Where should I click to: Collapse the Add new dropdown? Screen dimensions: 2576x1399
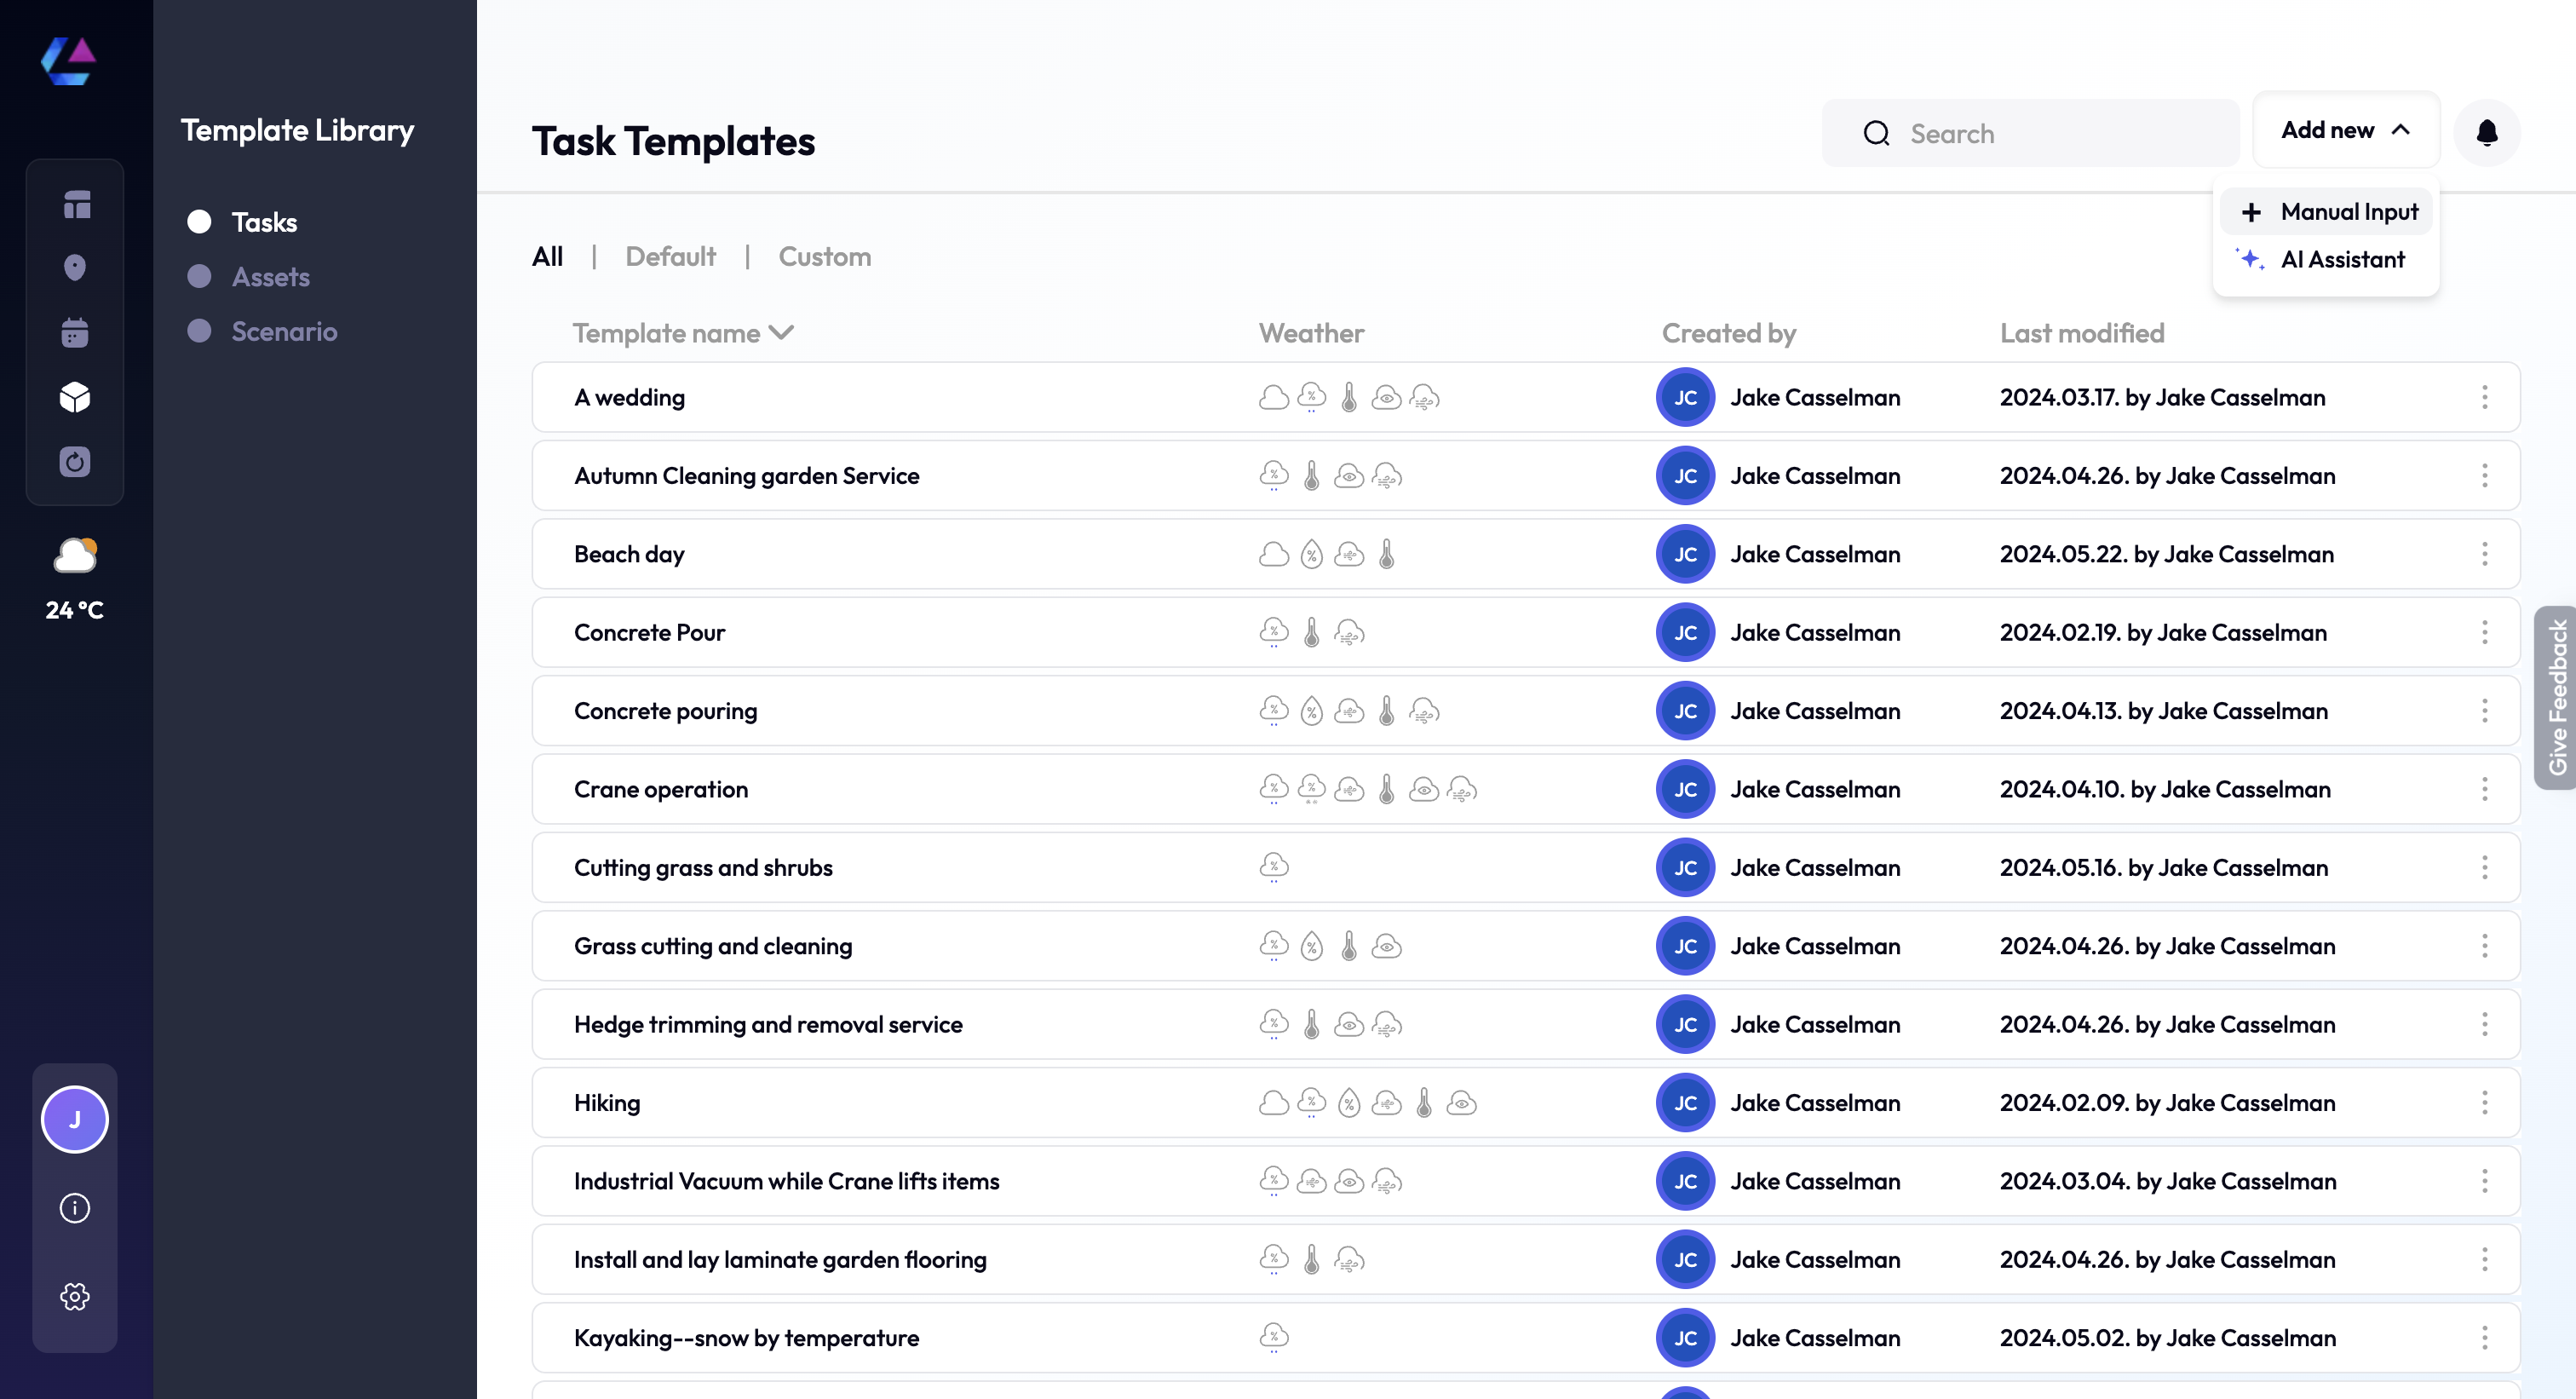(x=2346, y=130)
